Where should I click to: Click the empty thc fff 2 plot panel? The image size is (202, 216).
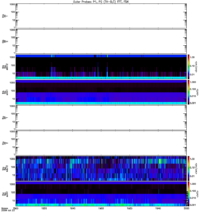[101, 143]
